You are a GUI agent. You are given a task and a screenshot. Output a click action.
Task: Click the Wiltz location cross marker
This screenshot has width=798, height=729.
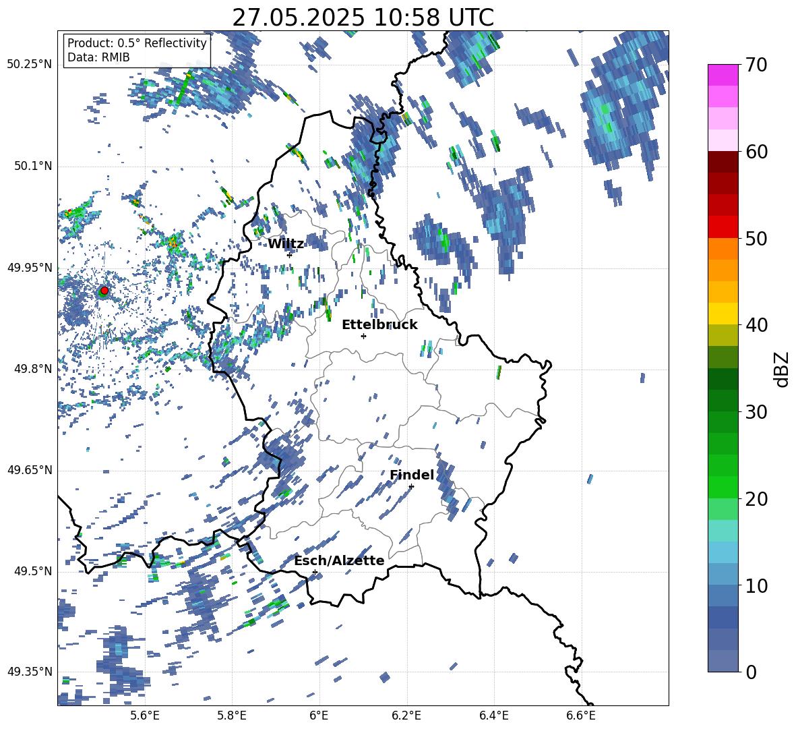click(290, 255)
